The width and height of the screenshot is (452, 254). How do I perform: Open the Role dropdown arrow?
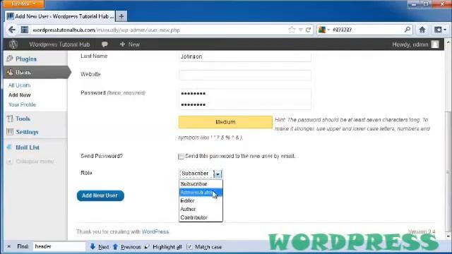(218, 174)
